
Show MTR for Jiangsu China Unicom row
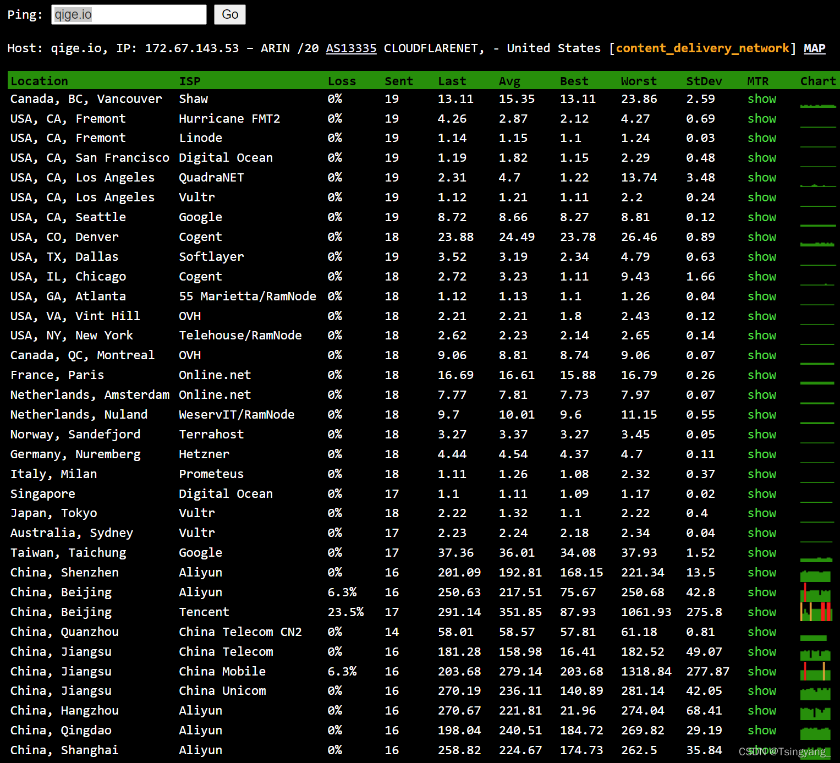(x=762, y=691)
